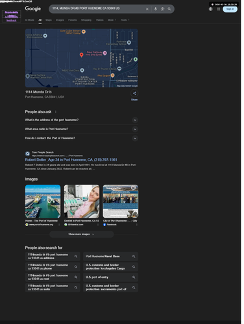Select Gold Coast Brewdez map marker
Viewport: 244px width, 324px height.
tap(84, 32)
